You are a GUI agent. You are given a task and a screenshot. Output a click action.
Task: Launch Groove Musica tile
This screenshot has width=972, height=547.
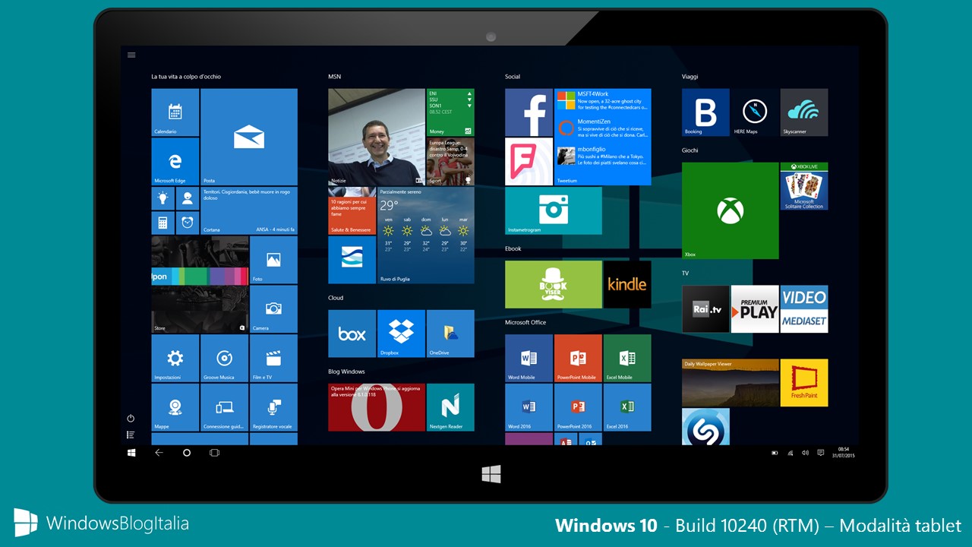pos(224,358)
